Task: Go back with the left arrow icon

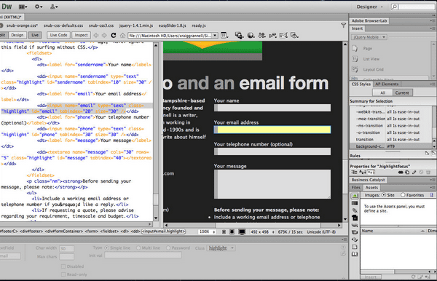Action: 96,35
